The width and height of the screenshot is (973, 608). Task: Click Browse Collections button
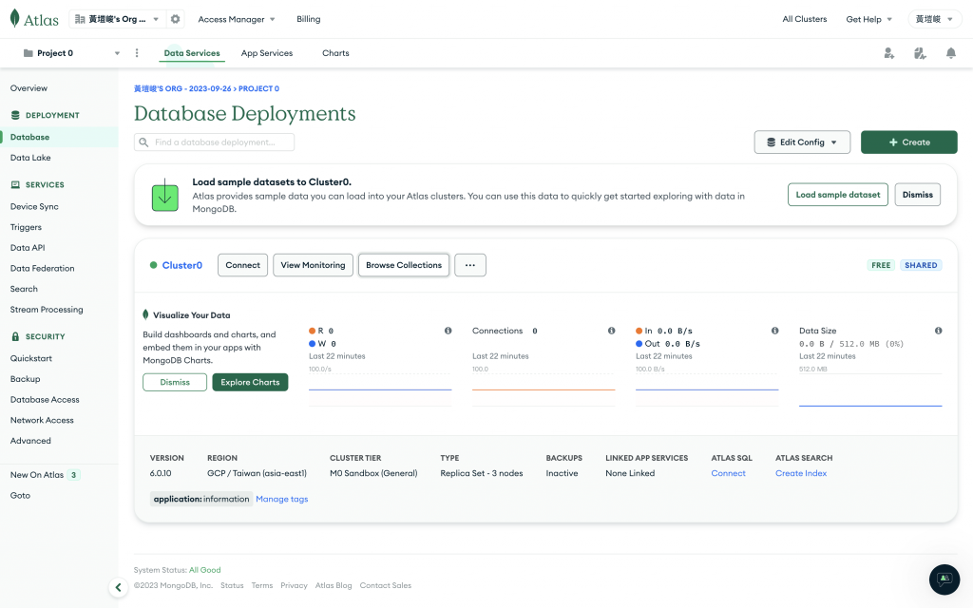pyautogui.click(x=404, y=265)
